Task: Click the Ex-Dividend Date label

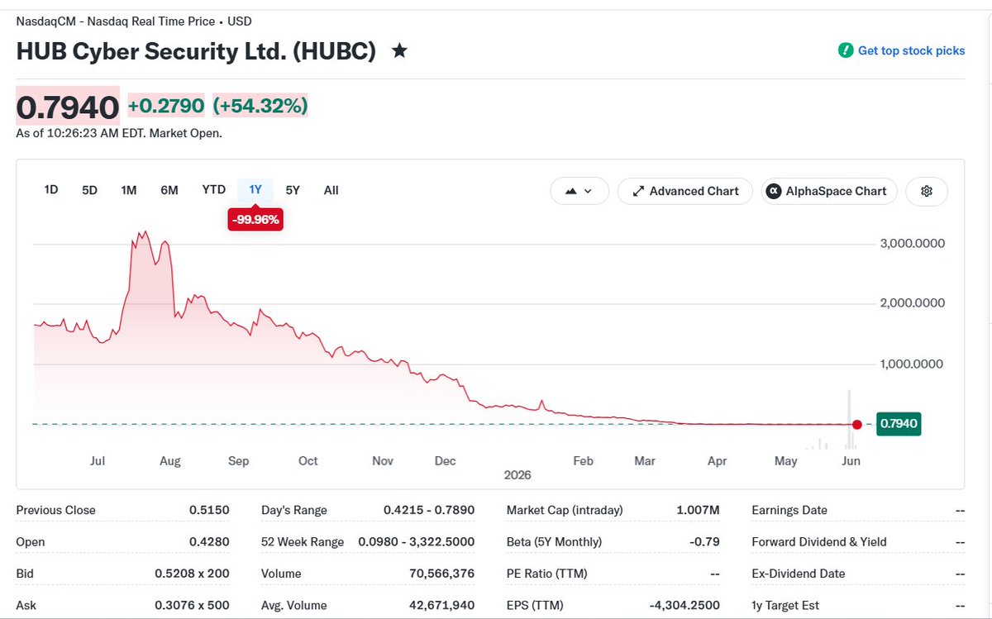Action: coord(799,574)
